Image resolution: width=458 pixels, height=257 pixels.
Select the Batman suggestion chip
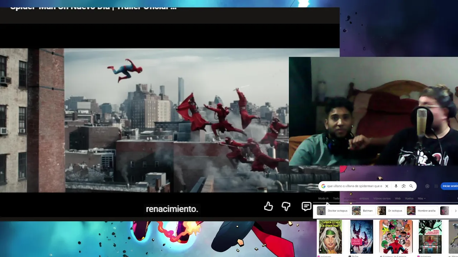click(x=363, y=211)
